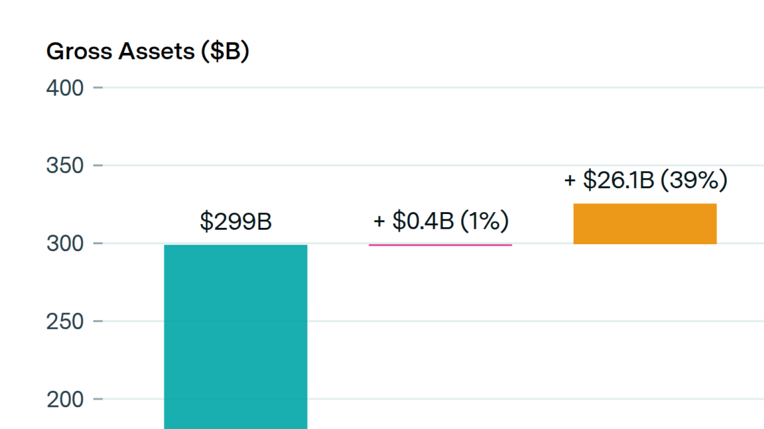Select the 350 y-axis label
Screen dimensions: 764x429
click(65, 166)
